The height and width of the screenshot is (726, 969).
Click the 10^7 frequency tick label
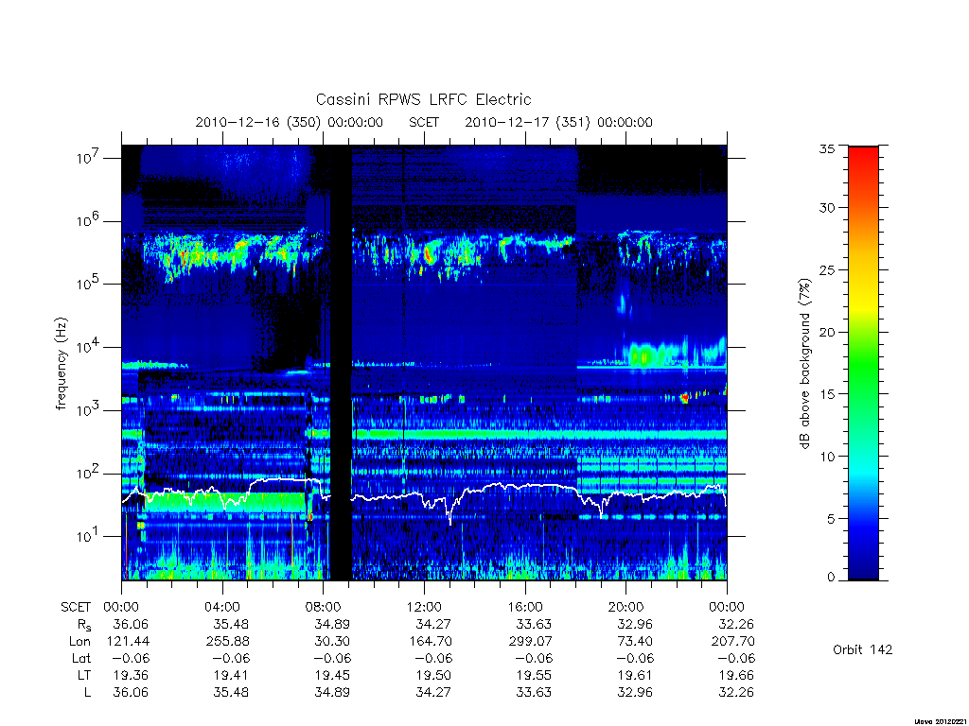pos(89,158)
